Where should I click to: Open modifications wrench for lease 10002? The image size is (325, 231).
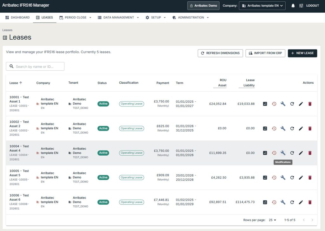283,129
